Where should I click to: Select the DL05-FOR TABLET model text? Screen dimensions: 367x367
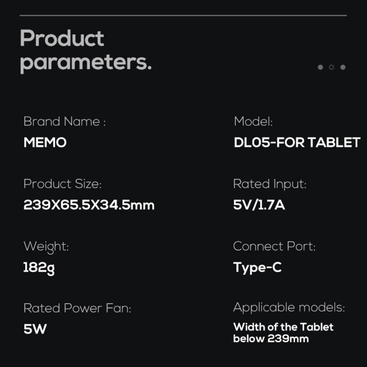click(x=297, y=143)
